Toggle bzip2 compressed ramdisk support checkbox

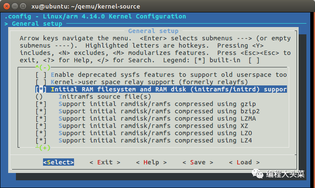(x=41, y=111)
